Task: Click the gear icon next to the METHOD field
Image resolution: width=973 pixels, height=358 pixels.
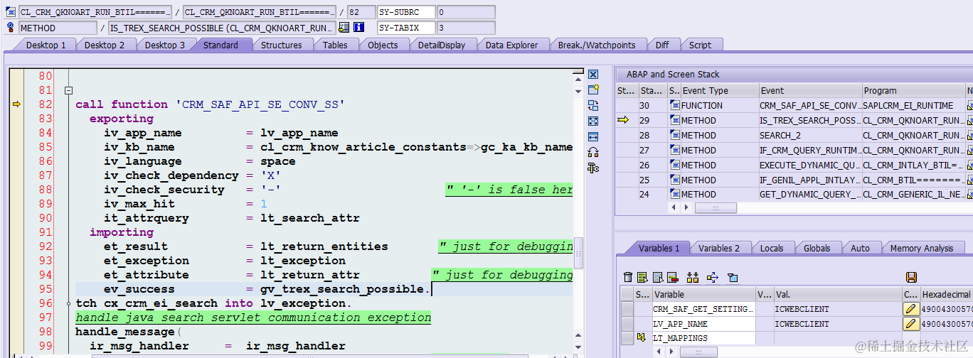Action: (11, 28)
